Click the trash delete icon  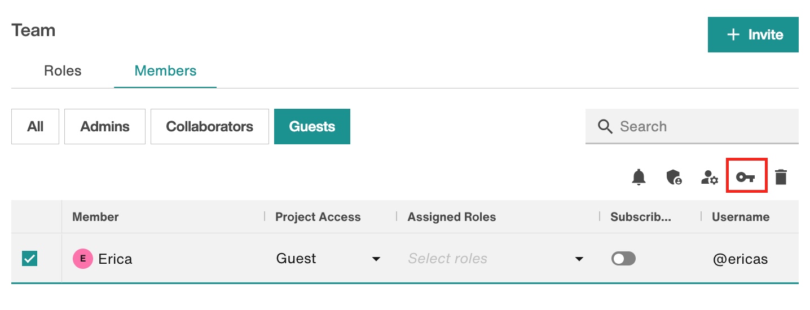tap(781, 177)
